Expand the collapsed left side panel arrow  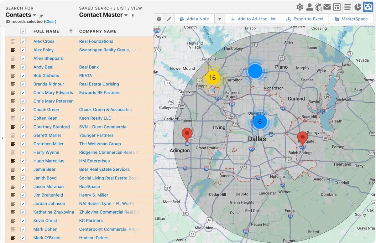[2, 138]
